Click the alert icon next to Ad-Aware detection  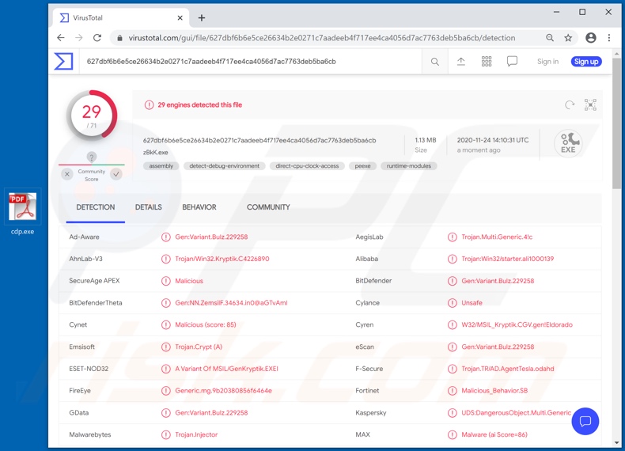[x=166, y=237]
